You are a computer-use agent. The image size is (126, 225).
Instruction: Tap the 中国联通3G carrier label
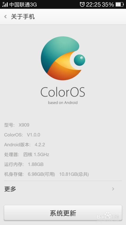[x=23, y=4]
